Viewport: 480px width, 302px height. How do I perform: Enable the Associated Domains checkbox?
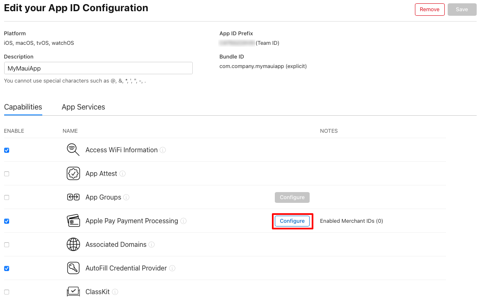pyautogui.click(x=7, y=245)
